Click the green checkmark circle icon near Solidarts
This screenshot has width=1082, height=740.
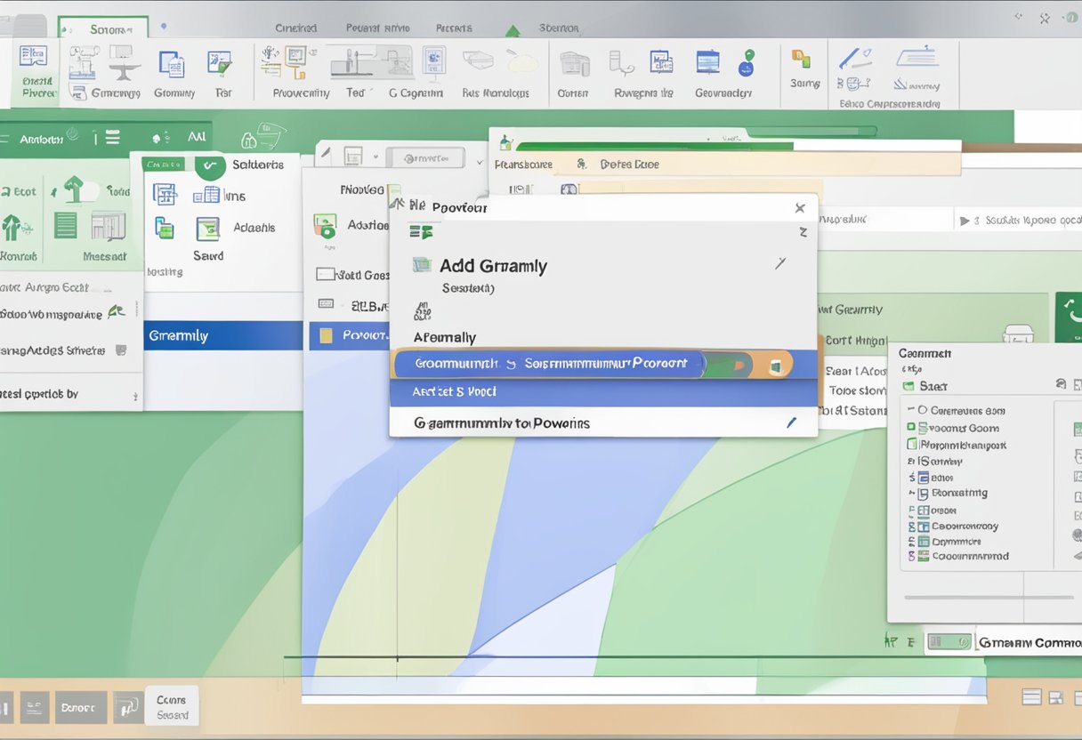pyautogui.click(x=209, y=165)
